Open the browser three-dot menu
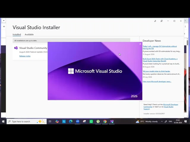 point(185,26)
